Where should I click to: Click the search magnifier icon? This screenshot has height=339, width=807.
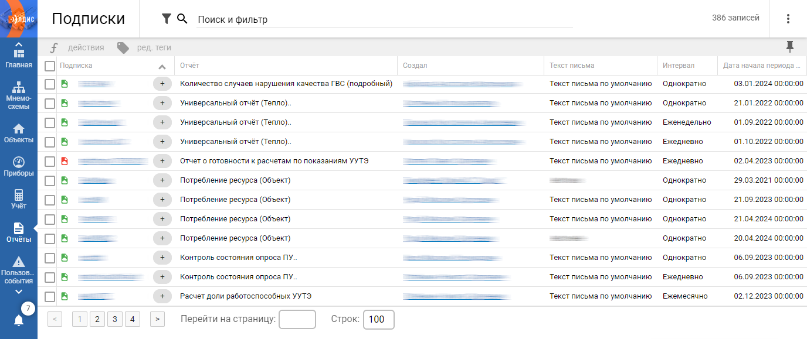click(x=182, y=19)
